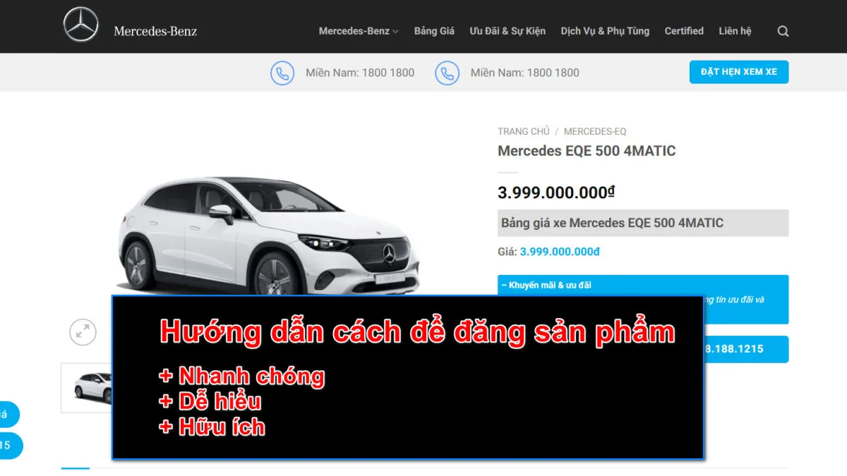Expand the car image with zoom icon
This screenshot has width=847, height=476.
(x=83, y=331)
